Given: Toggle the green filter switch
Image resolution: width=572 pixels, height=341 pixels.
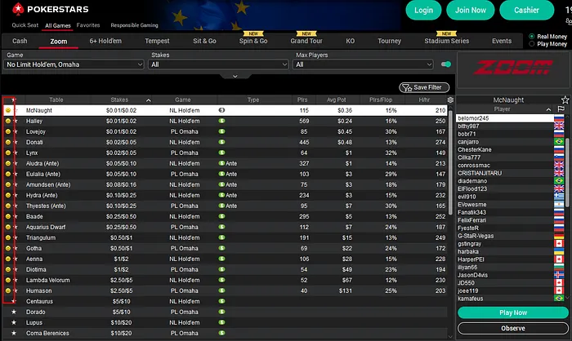Looking at the screenshot, I should point(446,64).
